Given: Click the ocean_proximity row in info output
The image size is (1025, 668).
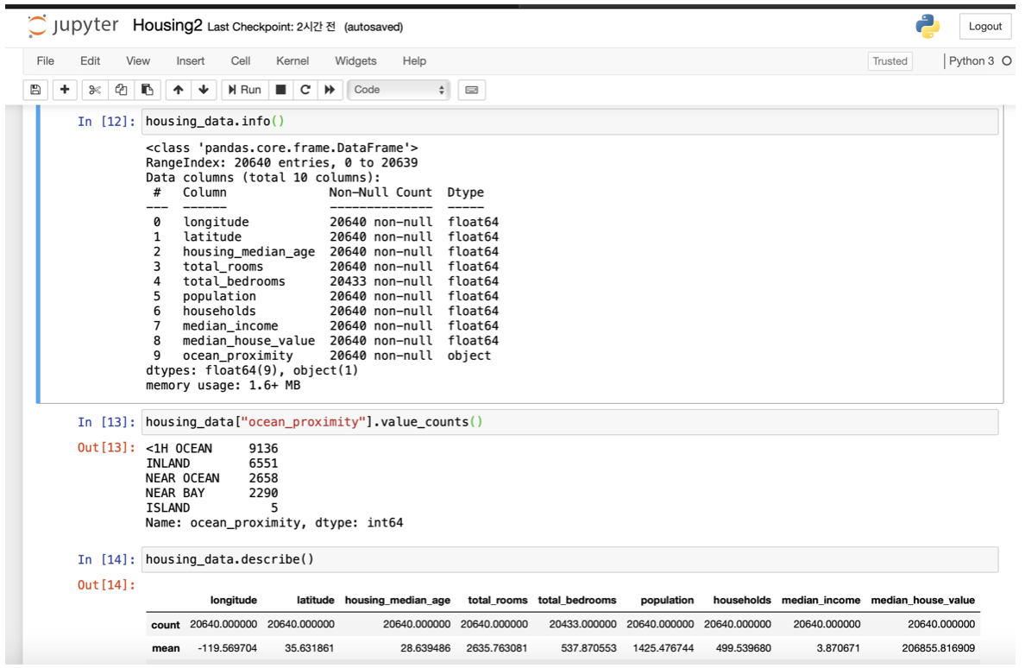Looking at the screenshot, I should tap(322, 356).
